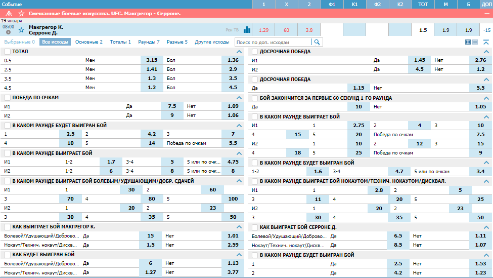Tick КАК ВЫИГРАЕТ БОЙ МАКГРЕГОР К. checkbox
The height and width of the screenshot is (278, 493).
(8, 227)
